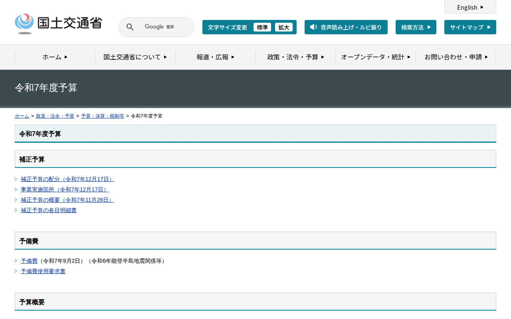
Task: Open the 事業実施箇所 link
Action: [x=64, y=189]
